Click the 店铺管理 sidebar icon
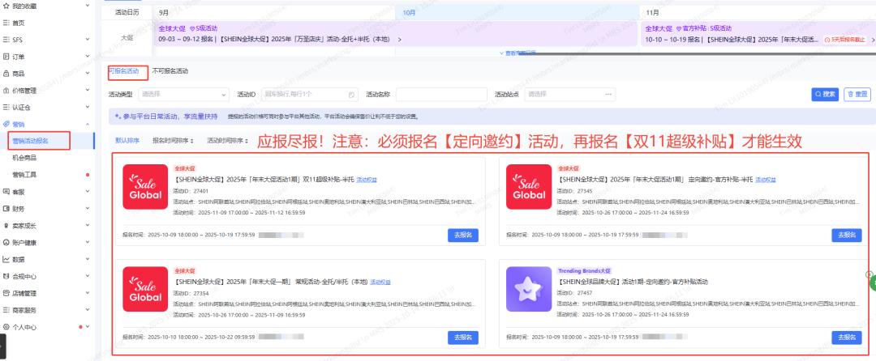Viewport: 876px width, 361px height. [x=6, y=293]
